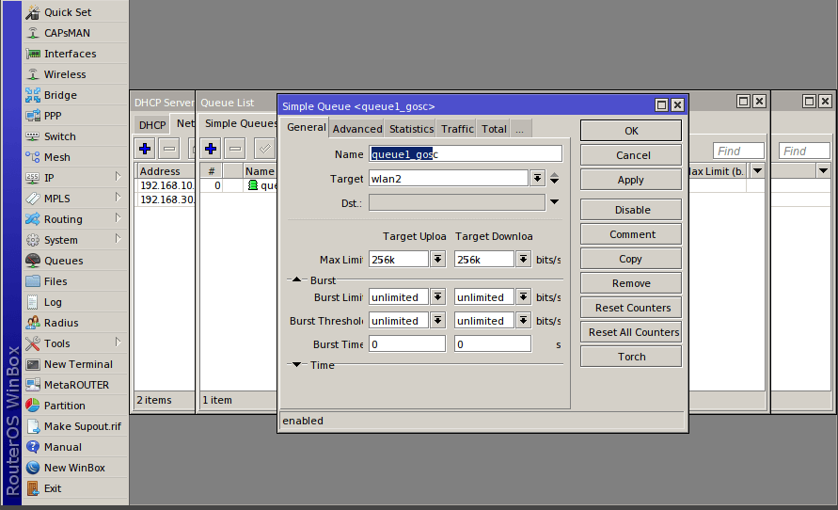838x510 pixels.
Task: Add new entry in DHCP Server window
Action: [145, 149]
